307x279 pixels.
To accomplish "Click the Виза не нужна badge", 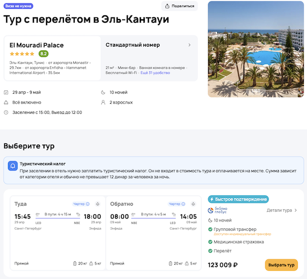I will (19, 6).
